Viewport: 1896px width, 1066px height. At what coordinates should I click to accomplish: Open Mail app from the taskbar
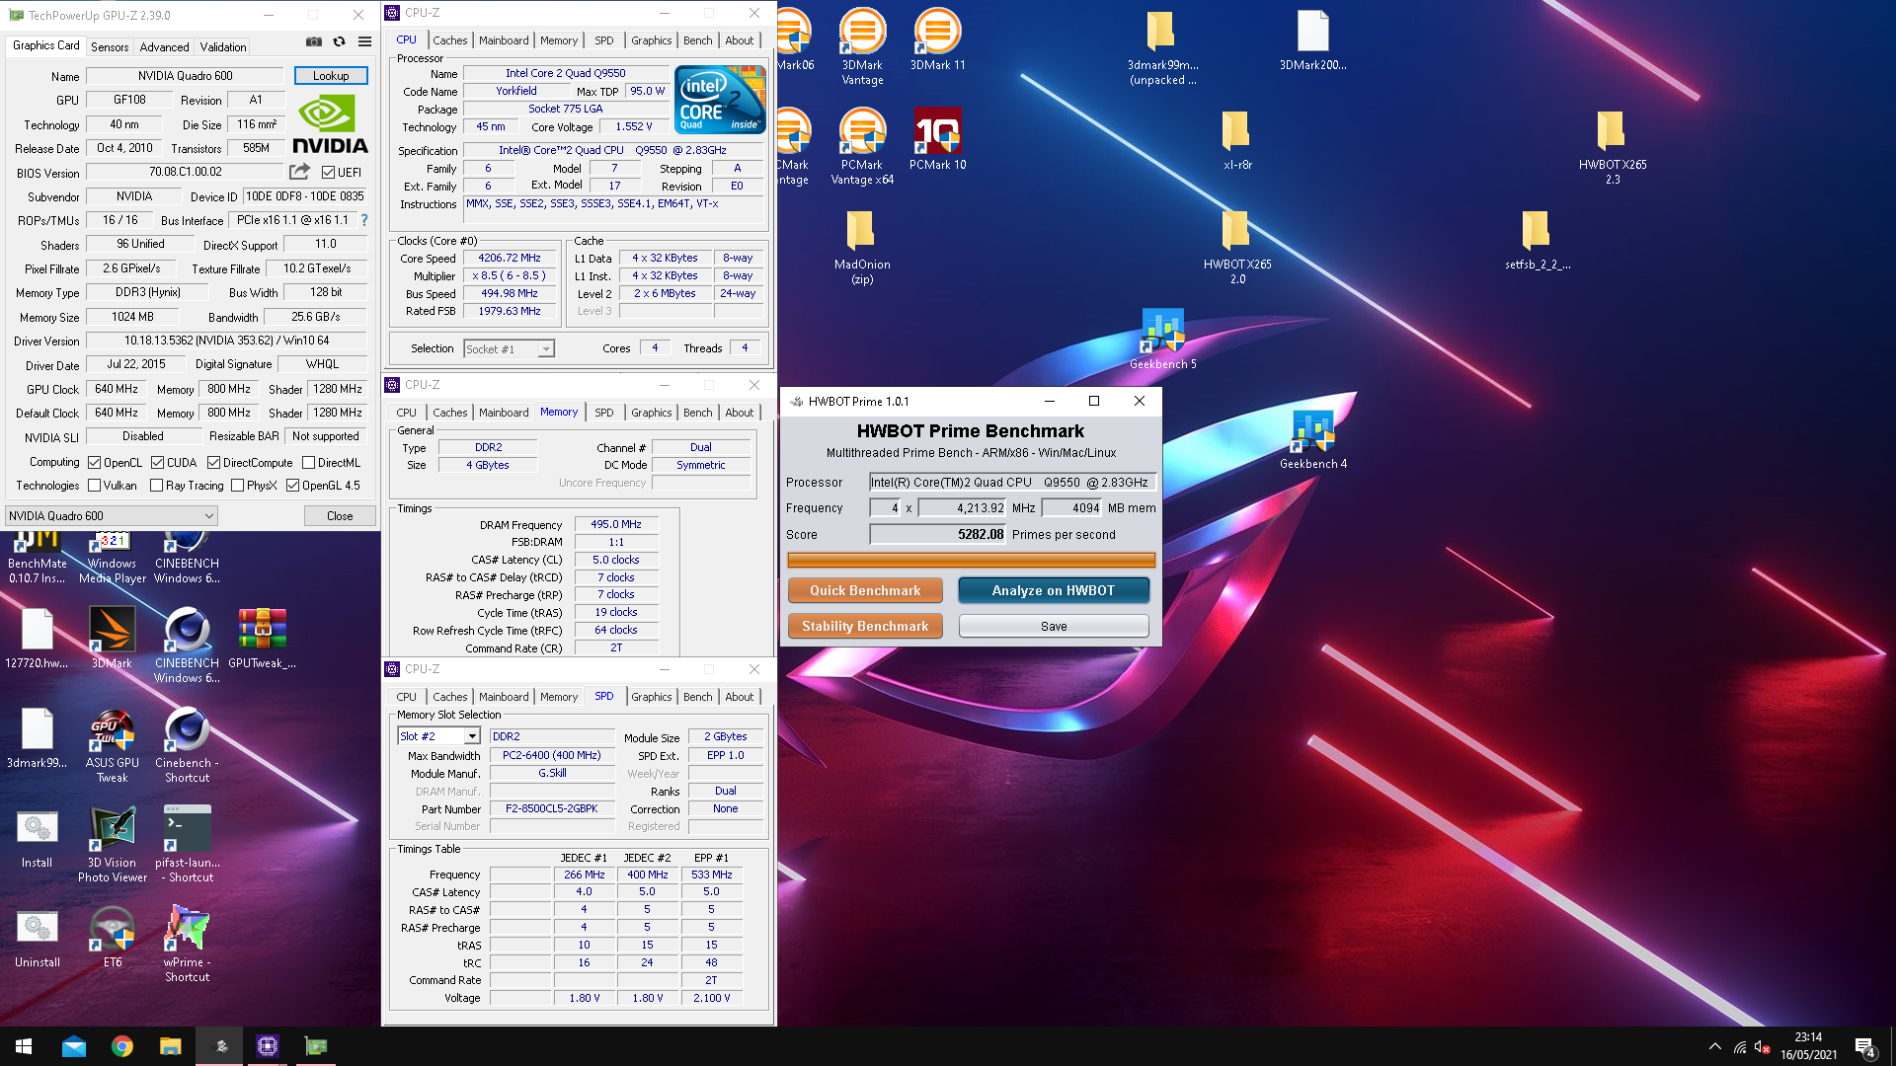(74, 1046)
